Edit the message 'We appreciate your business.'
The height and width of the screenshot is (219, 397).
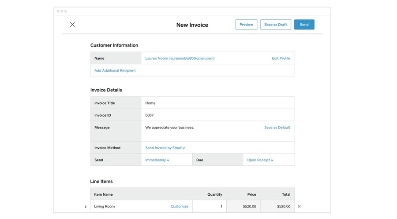tap(170, 128)
